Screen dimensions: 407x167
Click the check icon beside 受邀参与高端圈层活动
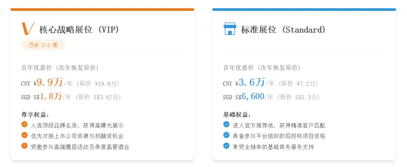[24, 146]
